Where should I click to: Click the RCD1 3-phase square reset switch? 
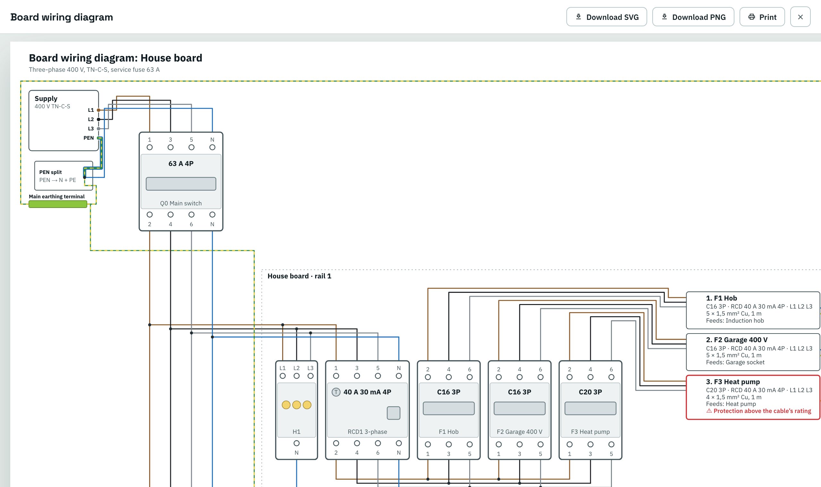click(x=393, y=413)
